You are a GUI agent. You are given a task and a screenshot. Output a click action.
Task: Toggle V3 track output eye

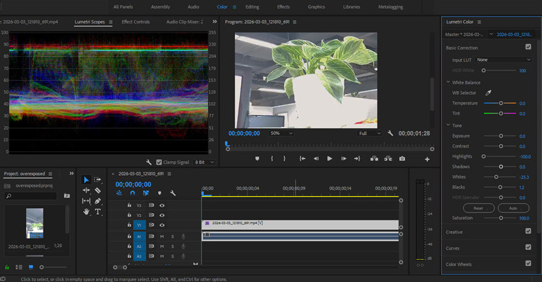coord(162,206)
